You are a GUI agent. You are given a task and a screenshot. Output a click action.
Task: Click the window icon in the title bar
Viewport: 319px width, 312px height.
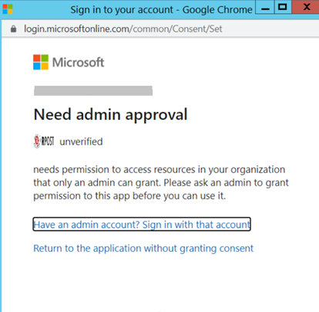(8, 9)
